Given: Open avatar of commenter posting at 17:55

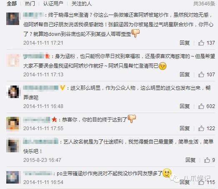Looking at the screenshot, I should [13, 123].
